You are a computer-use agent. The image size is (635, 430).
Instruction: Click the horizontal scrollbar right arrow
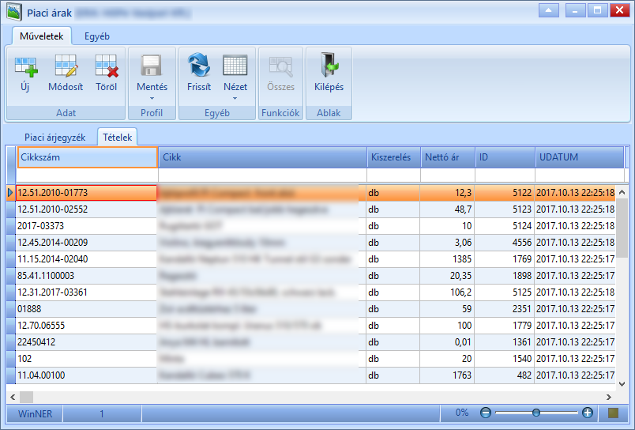click(x=609, y=397)
